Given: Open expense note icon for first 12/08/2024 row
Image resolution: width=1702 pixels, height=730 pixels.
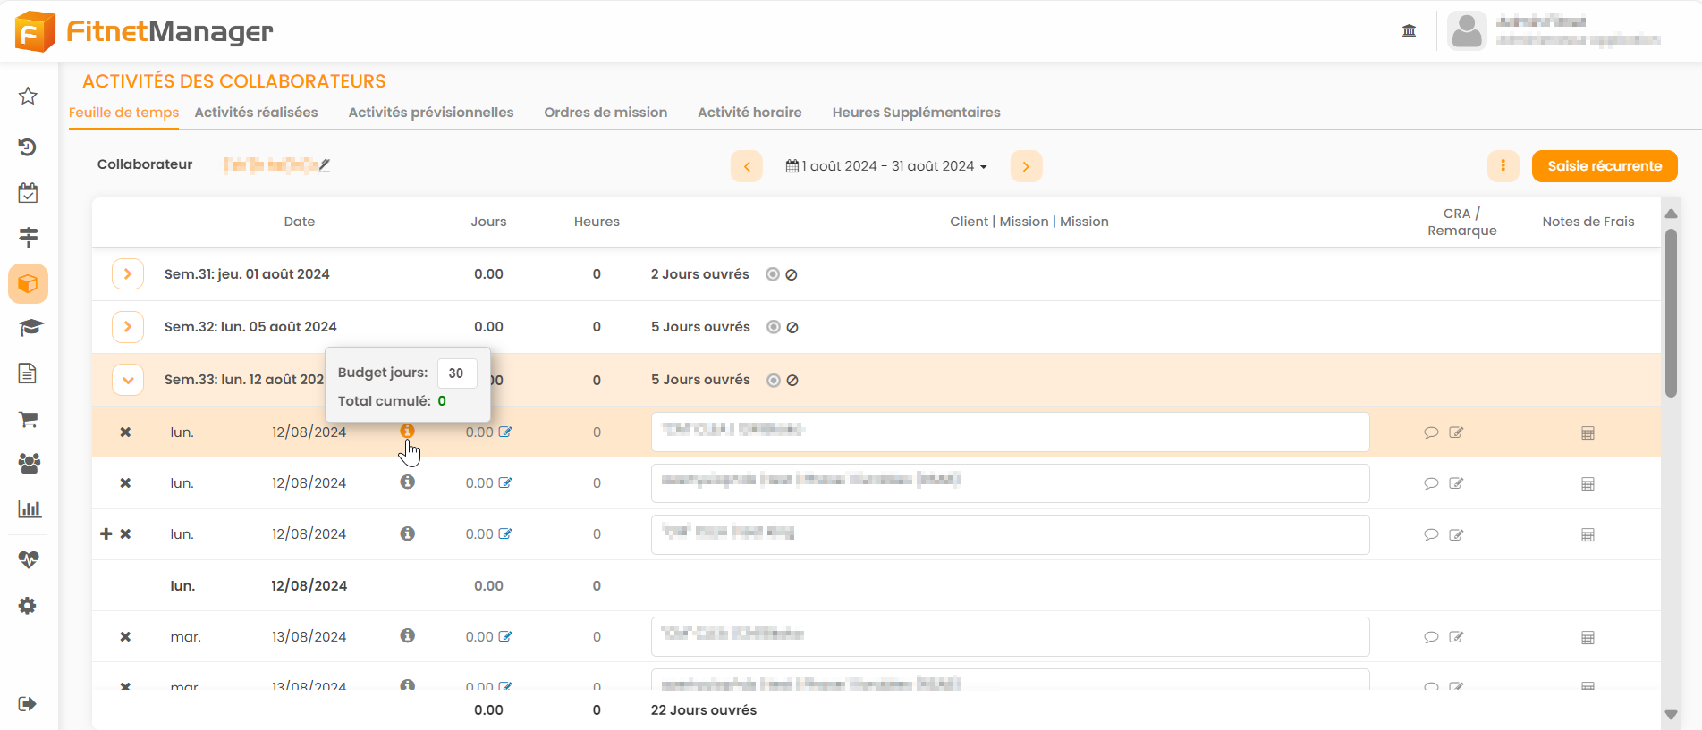Looking at the screenshot, I should (1588, 433).
